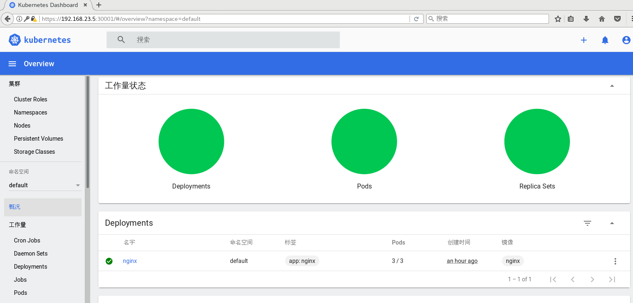Image resolution: width=633 pixels, height=303 pixels.
Task: Open Deployments in the sidebar
Action: 30,267
